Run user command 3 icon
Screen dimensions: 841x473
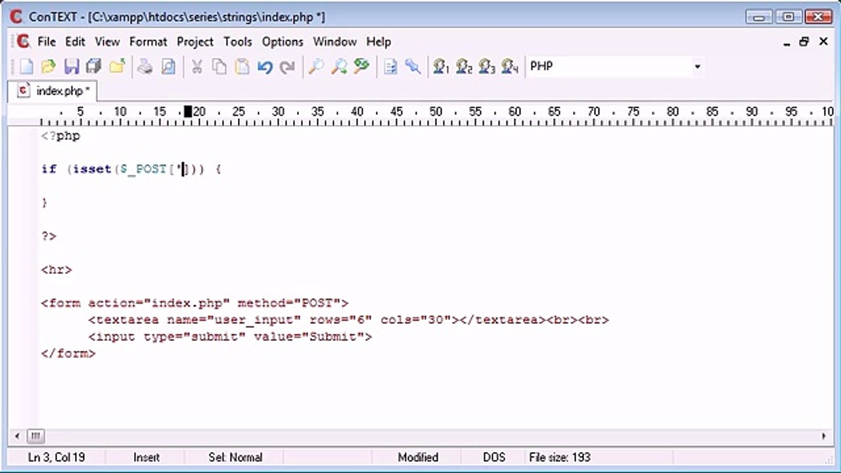coord(487,66)
